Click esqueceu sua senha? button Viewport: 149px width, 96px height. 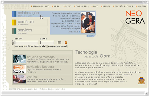57,46
